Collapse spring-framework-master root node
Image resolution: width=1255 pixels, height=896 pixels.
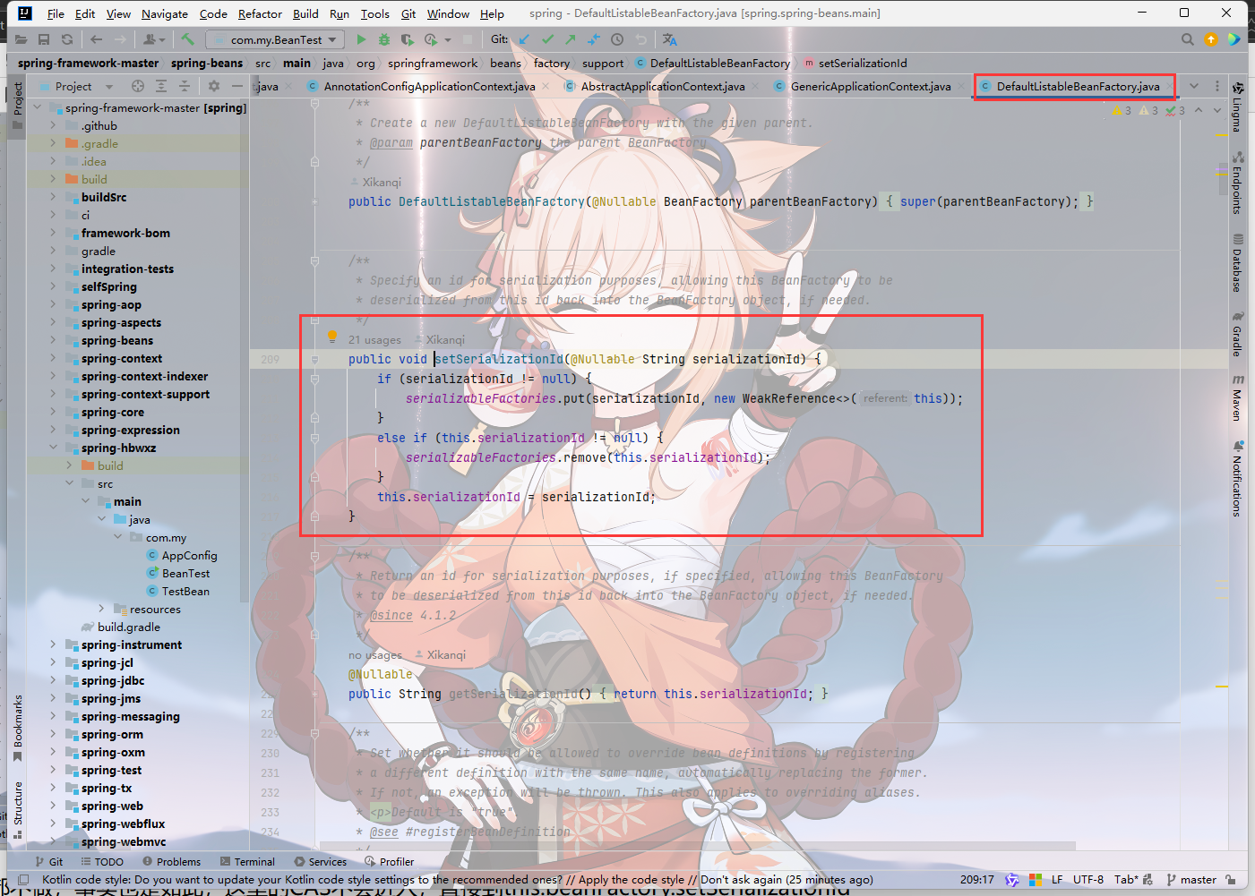pyautogui.click(x=37, y=107)
